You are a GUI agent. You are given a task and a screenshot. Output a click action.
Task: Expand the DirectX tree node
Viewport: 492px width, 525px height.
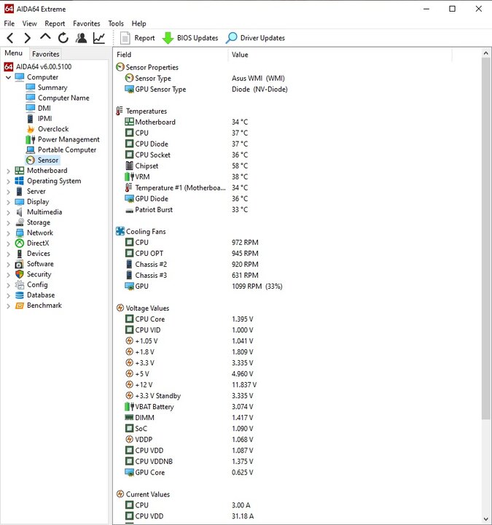click(8, 244)
